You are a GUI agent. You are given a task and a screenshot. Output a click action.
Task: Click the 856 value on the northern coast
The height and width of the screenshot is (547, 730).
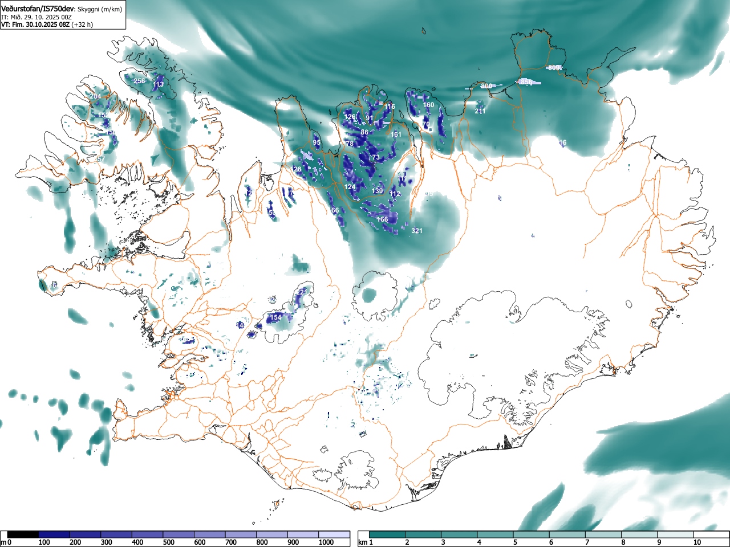click(x=526, y=82)
